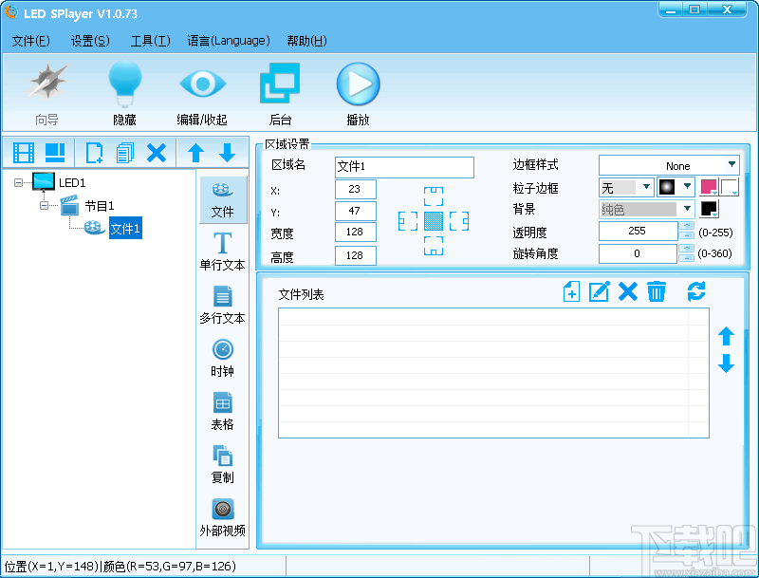Toggle 隐藏 (Hide) in the top toolbar
Viewport: 759px width, 578px height.
125,90
